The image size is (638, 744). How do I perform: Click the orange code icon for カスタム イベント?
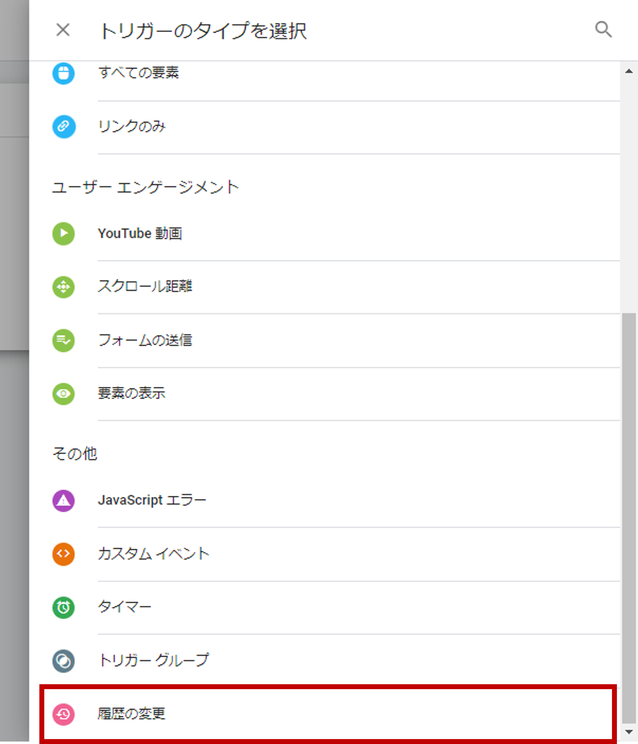(x=64, y=554)
